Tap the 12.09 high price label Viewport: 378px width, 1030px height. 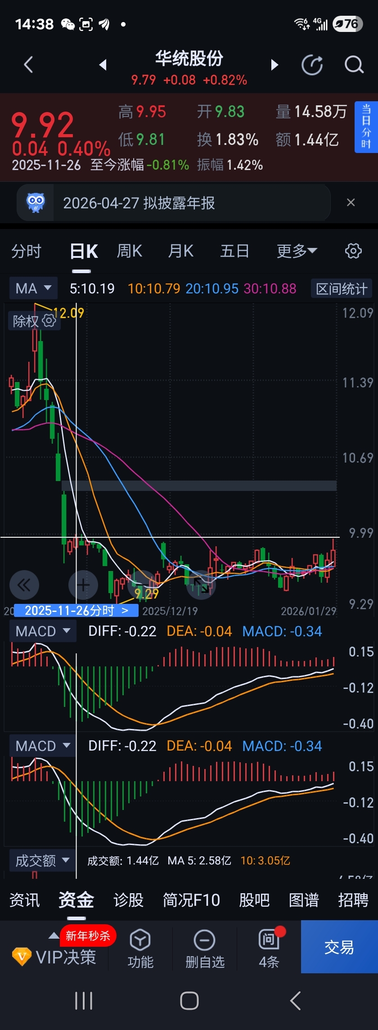pos(68,313)
